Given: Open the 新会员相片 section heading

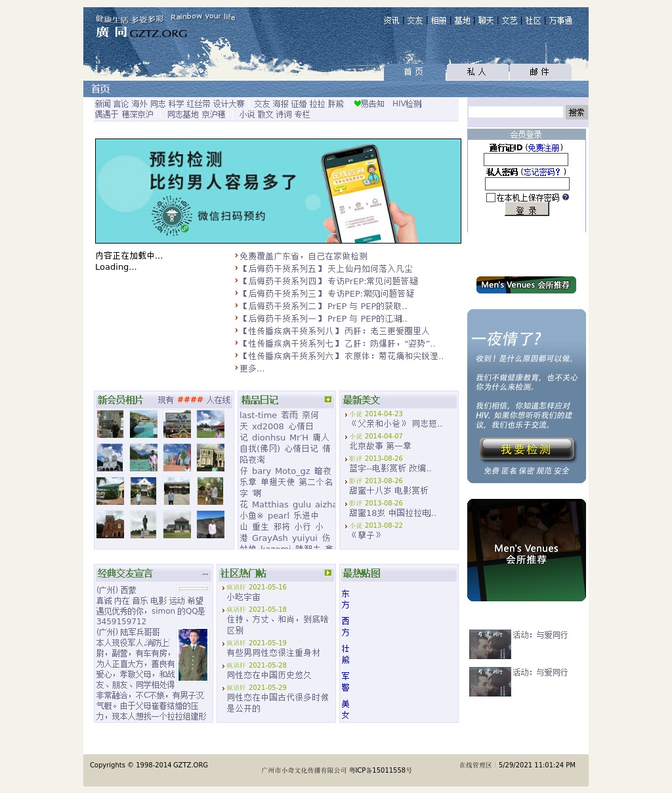Looking at the screenshot, I should (x=120, y=400).
